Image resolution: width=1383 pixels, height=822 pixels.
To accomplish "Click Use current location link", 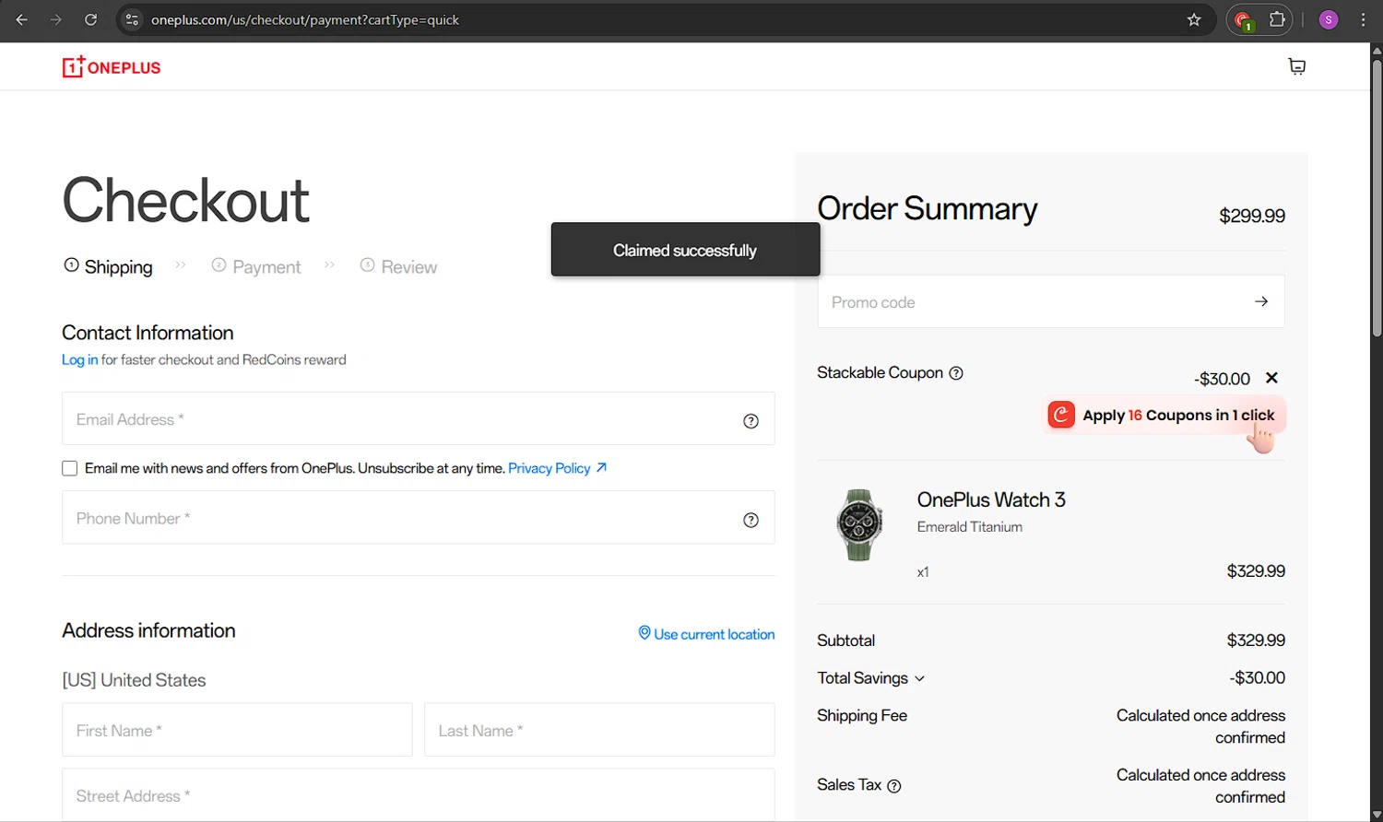I will click(706, 634).
